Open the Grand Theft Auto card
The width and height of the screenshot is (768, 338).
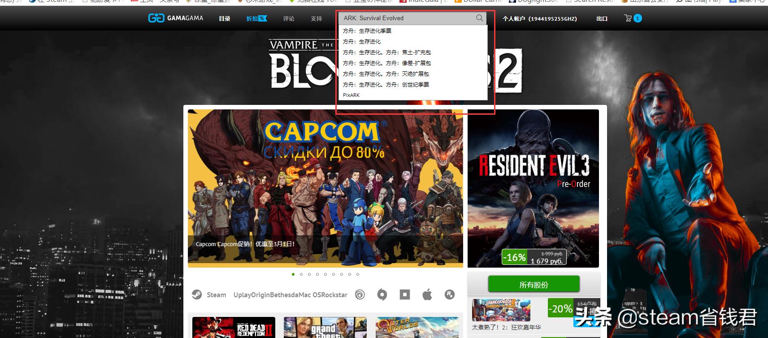point(325,327)
